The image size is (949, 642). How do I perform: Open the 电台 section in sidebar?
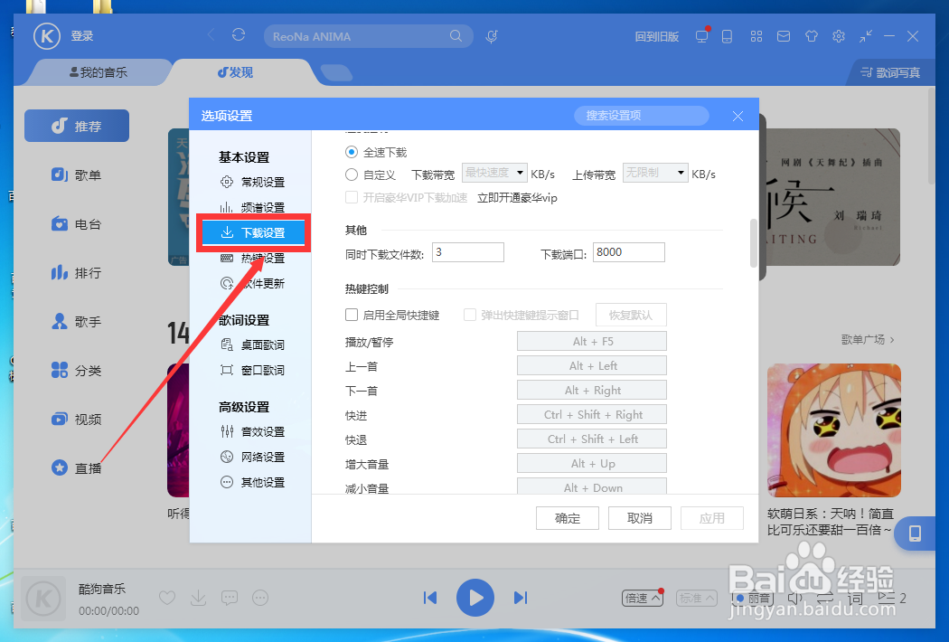pyautogui.click(x=76, y=224)
